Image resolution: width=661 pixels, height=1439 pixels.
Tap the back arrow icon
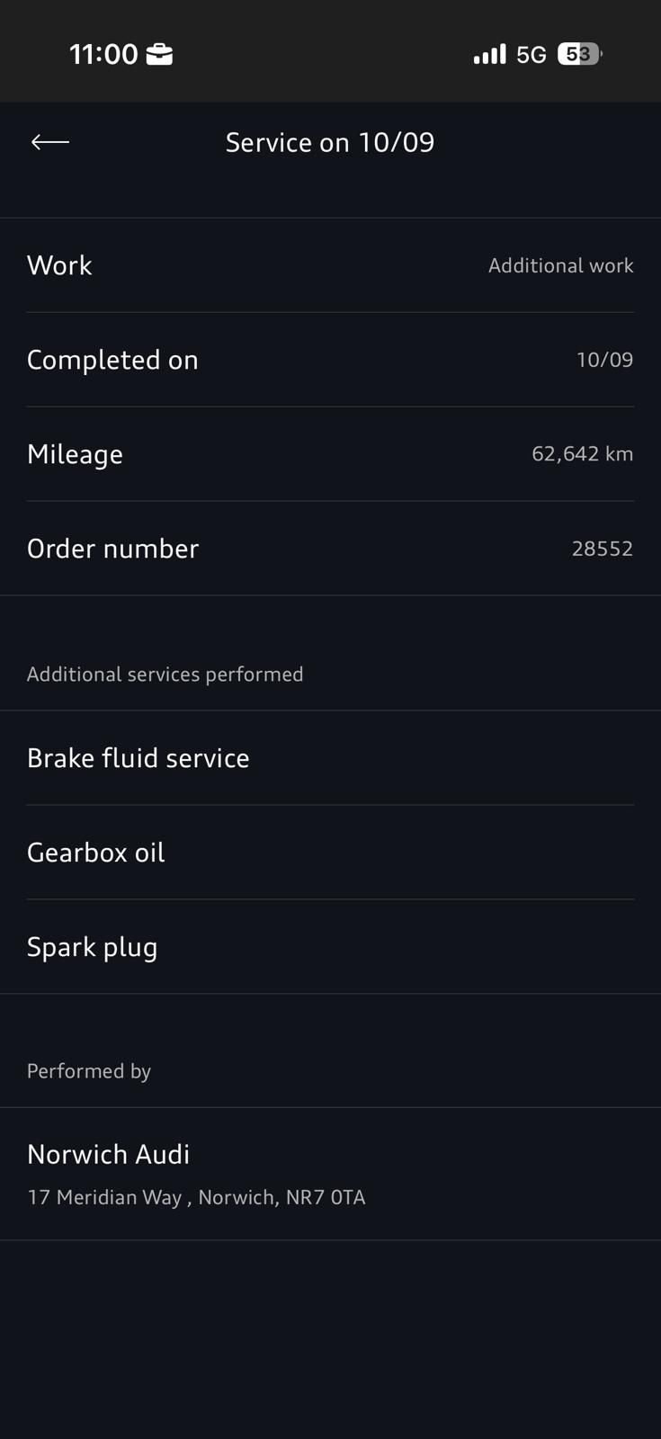[x=50, y=142]
